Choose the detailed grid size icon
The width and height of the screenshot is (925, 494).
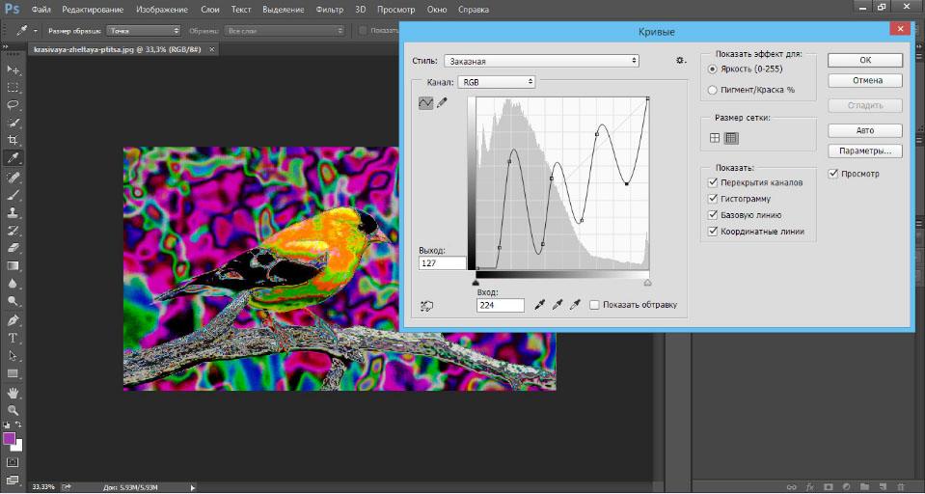point(731,138)
